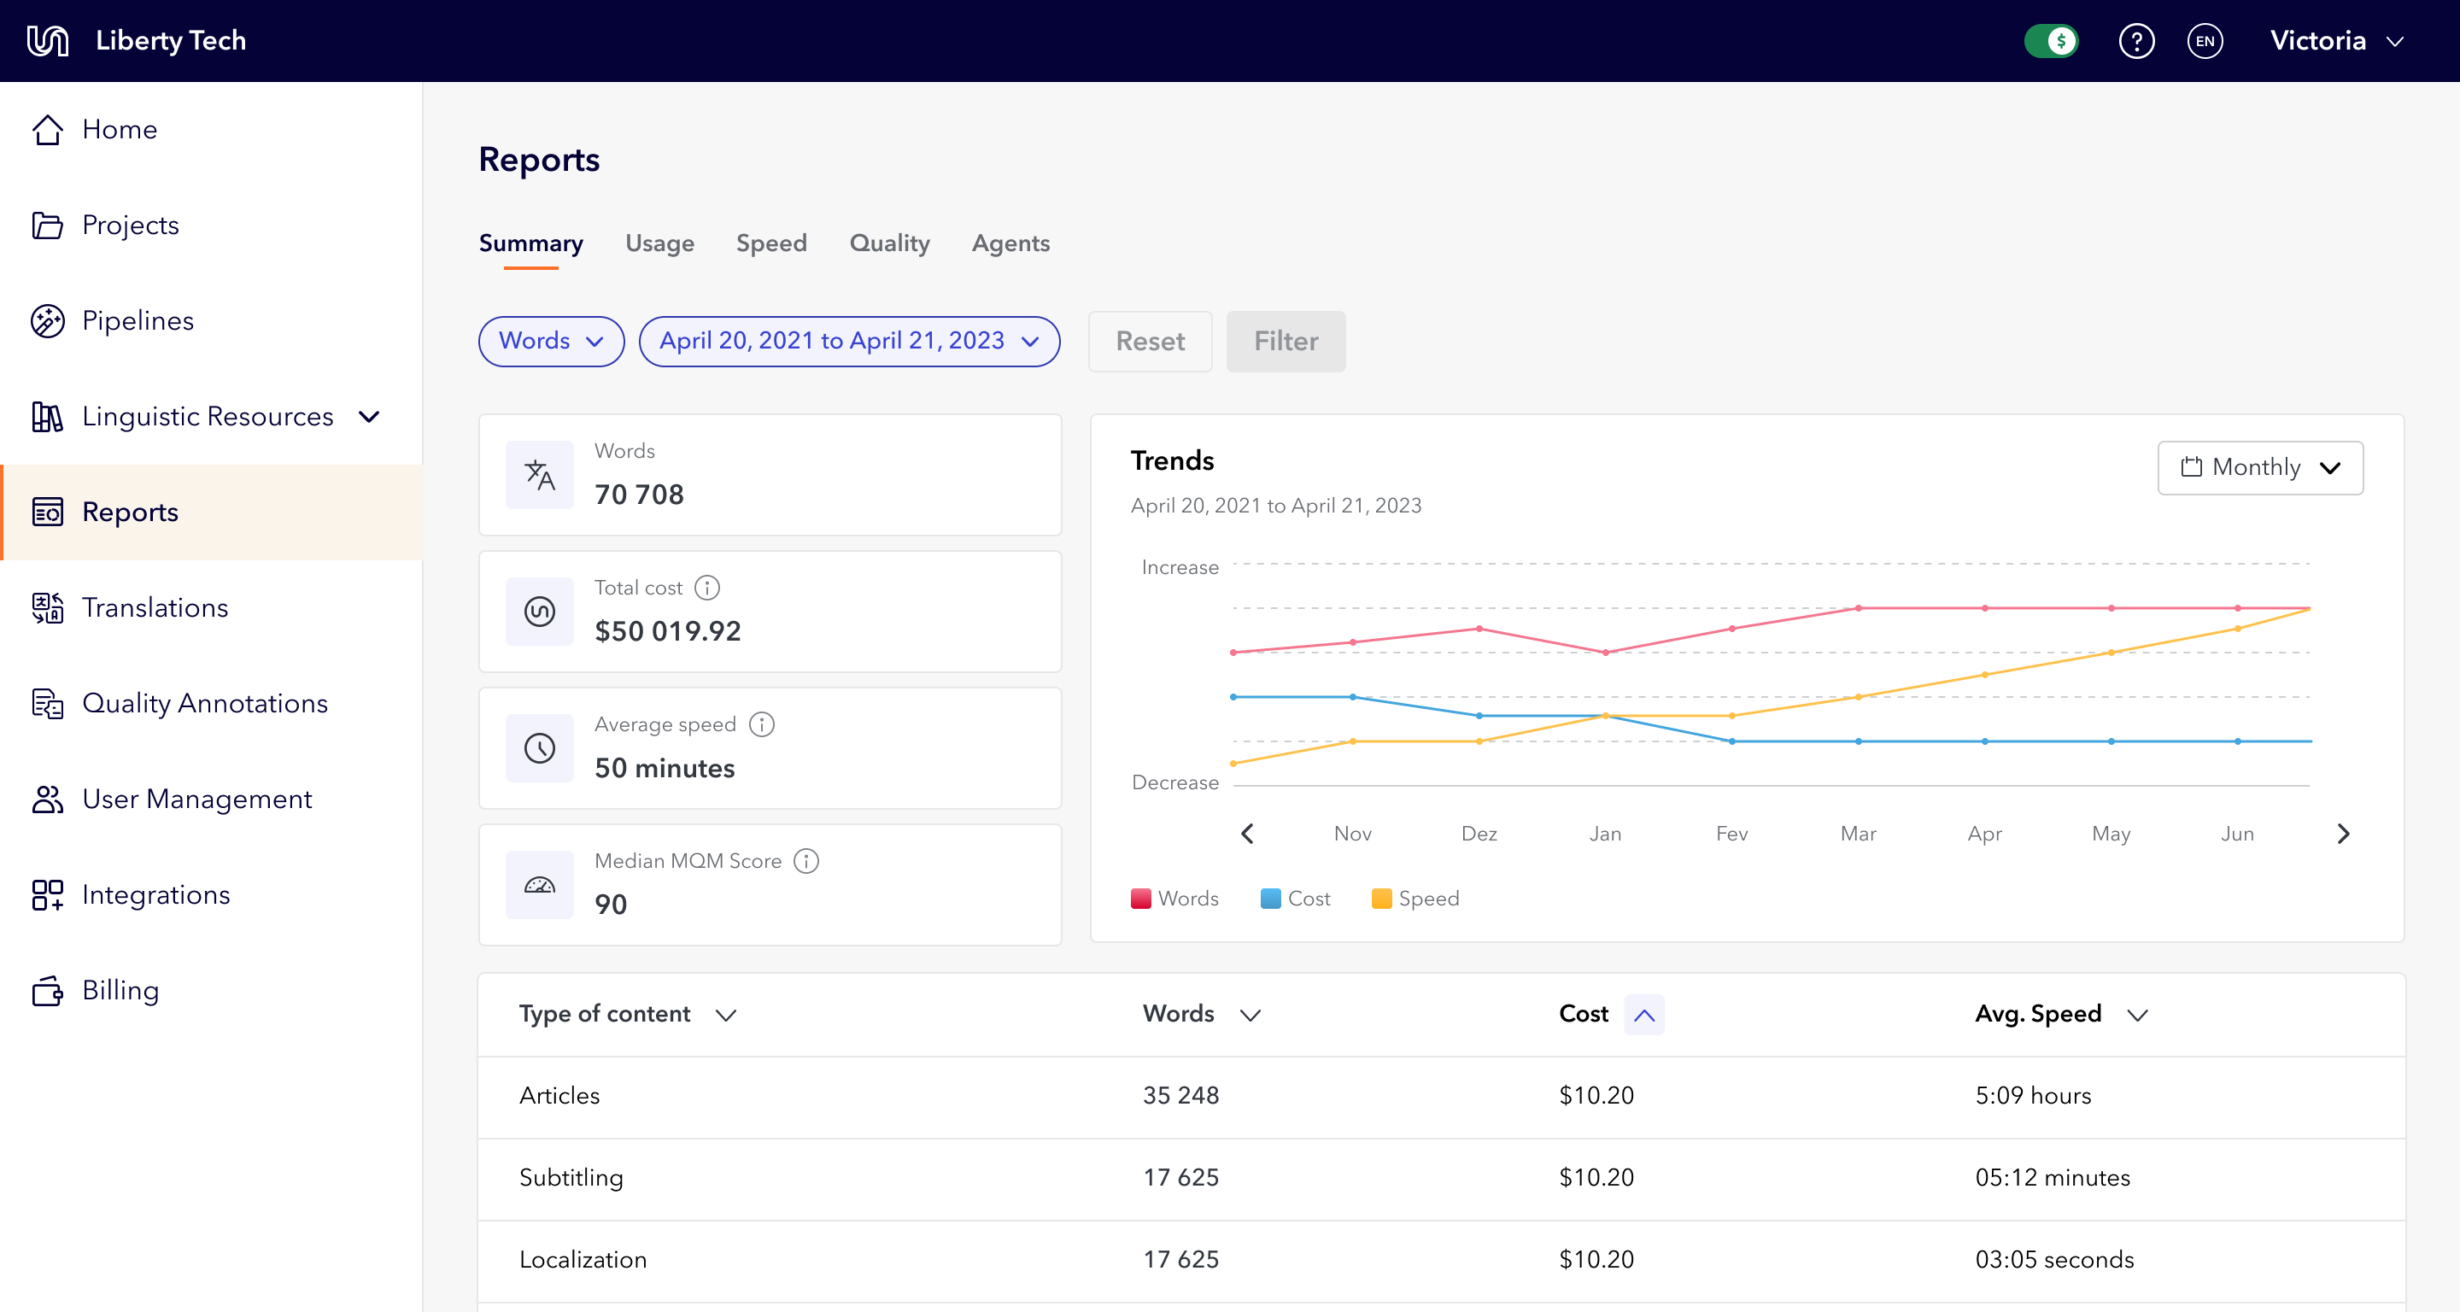Switch to the Speed tab
Screen dimensions: 2460x1312
coord(770,243)
